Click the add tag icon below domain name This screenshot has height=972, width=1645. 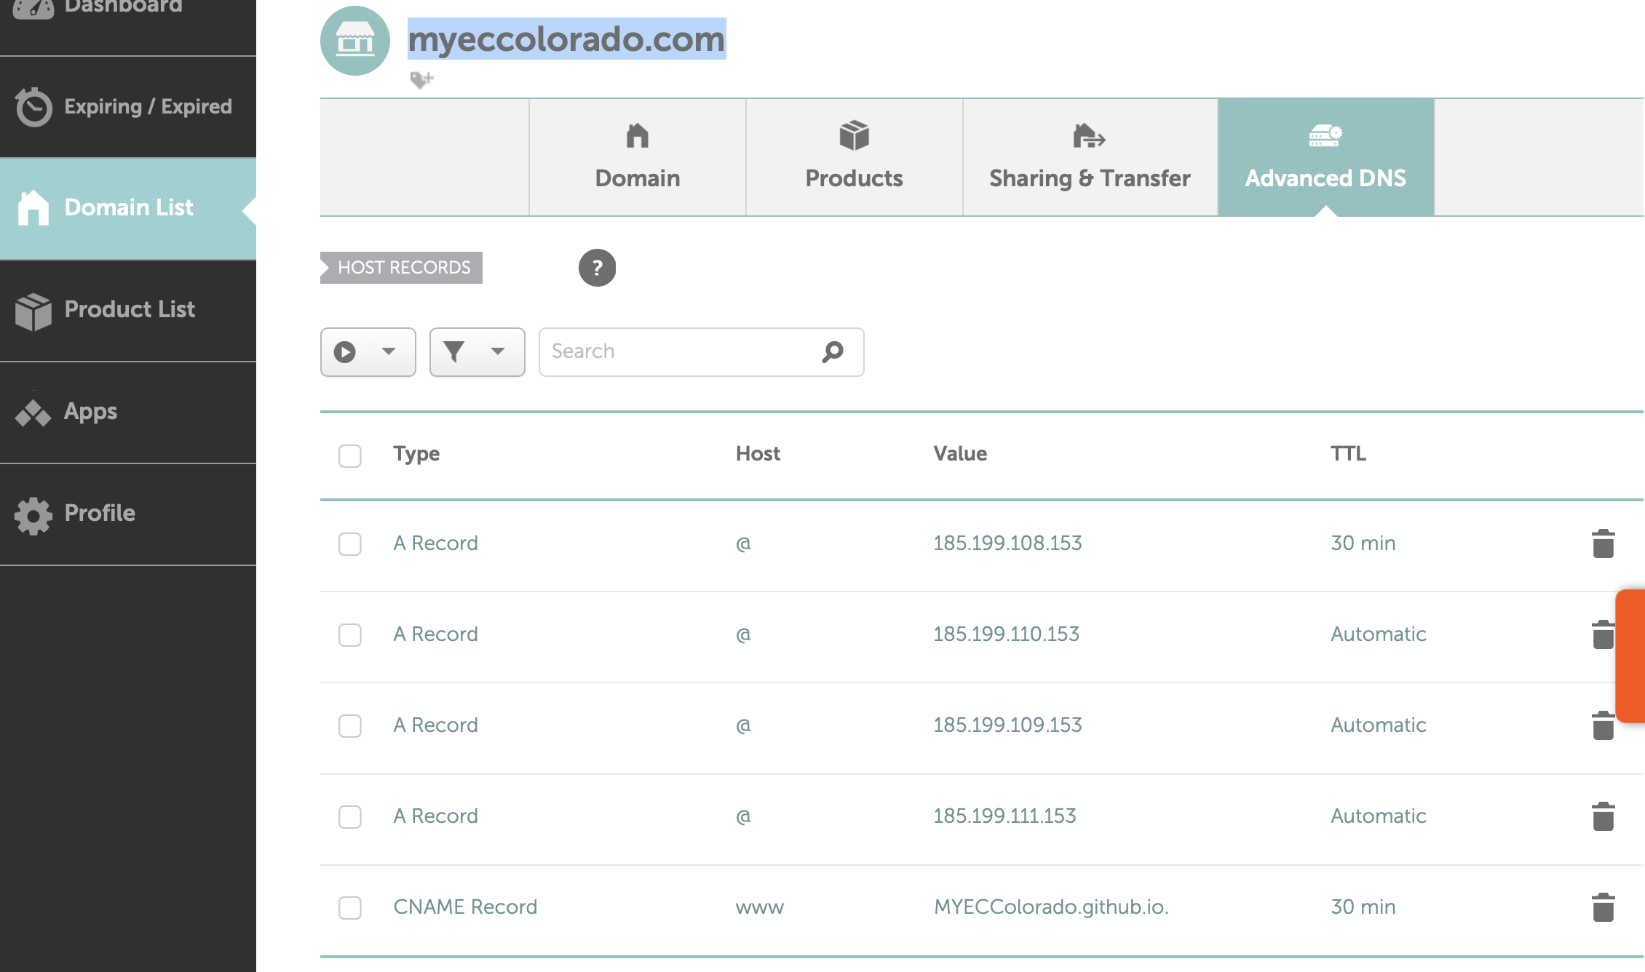pos(421,79)
